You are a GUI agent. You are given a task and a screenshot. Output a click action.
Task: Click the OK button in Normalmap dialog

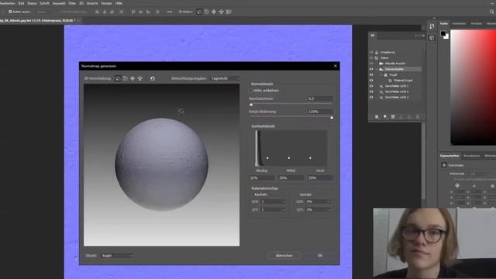click(320, 256)
